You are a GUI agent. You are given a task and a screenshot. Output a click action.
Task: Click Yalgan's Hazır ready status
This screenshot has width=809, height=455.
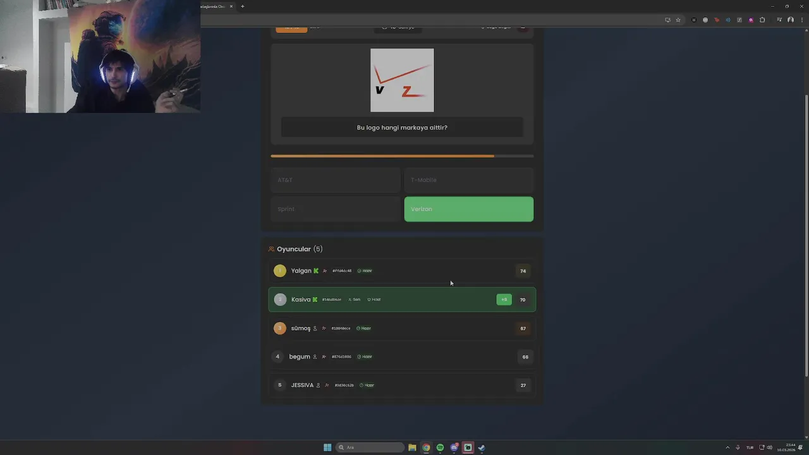(365, 271)
